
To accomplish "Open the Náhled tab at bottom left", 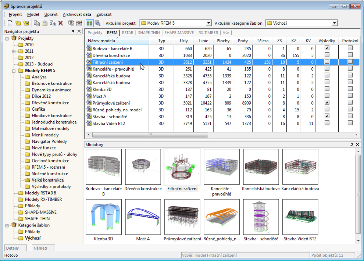I will [41, 248].
